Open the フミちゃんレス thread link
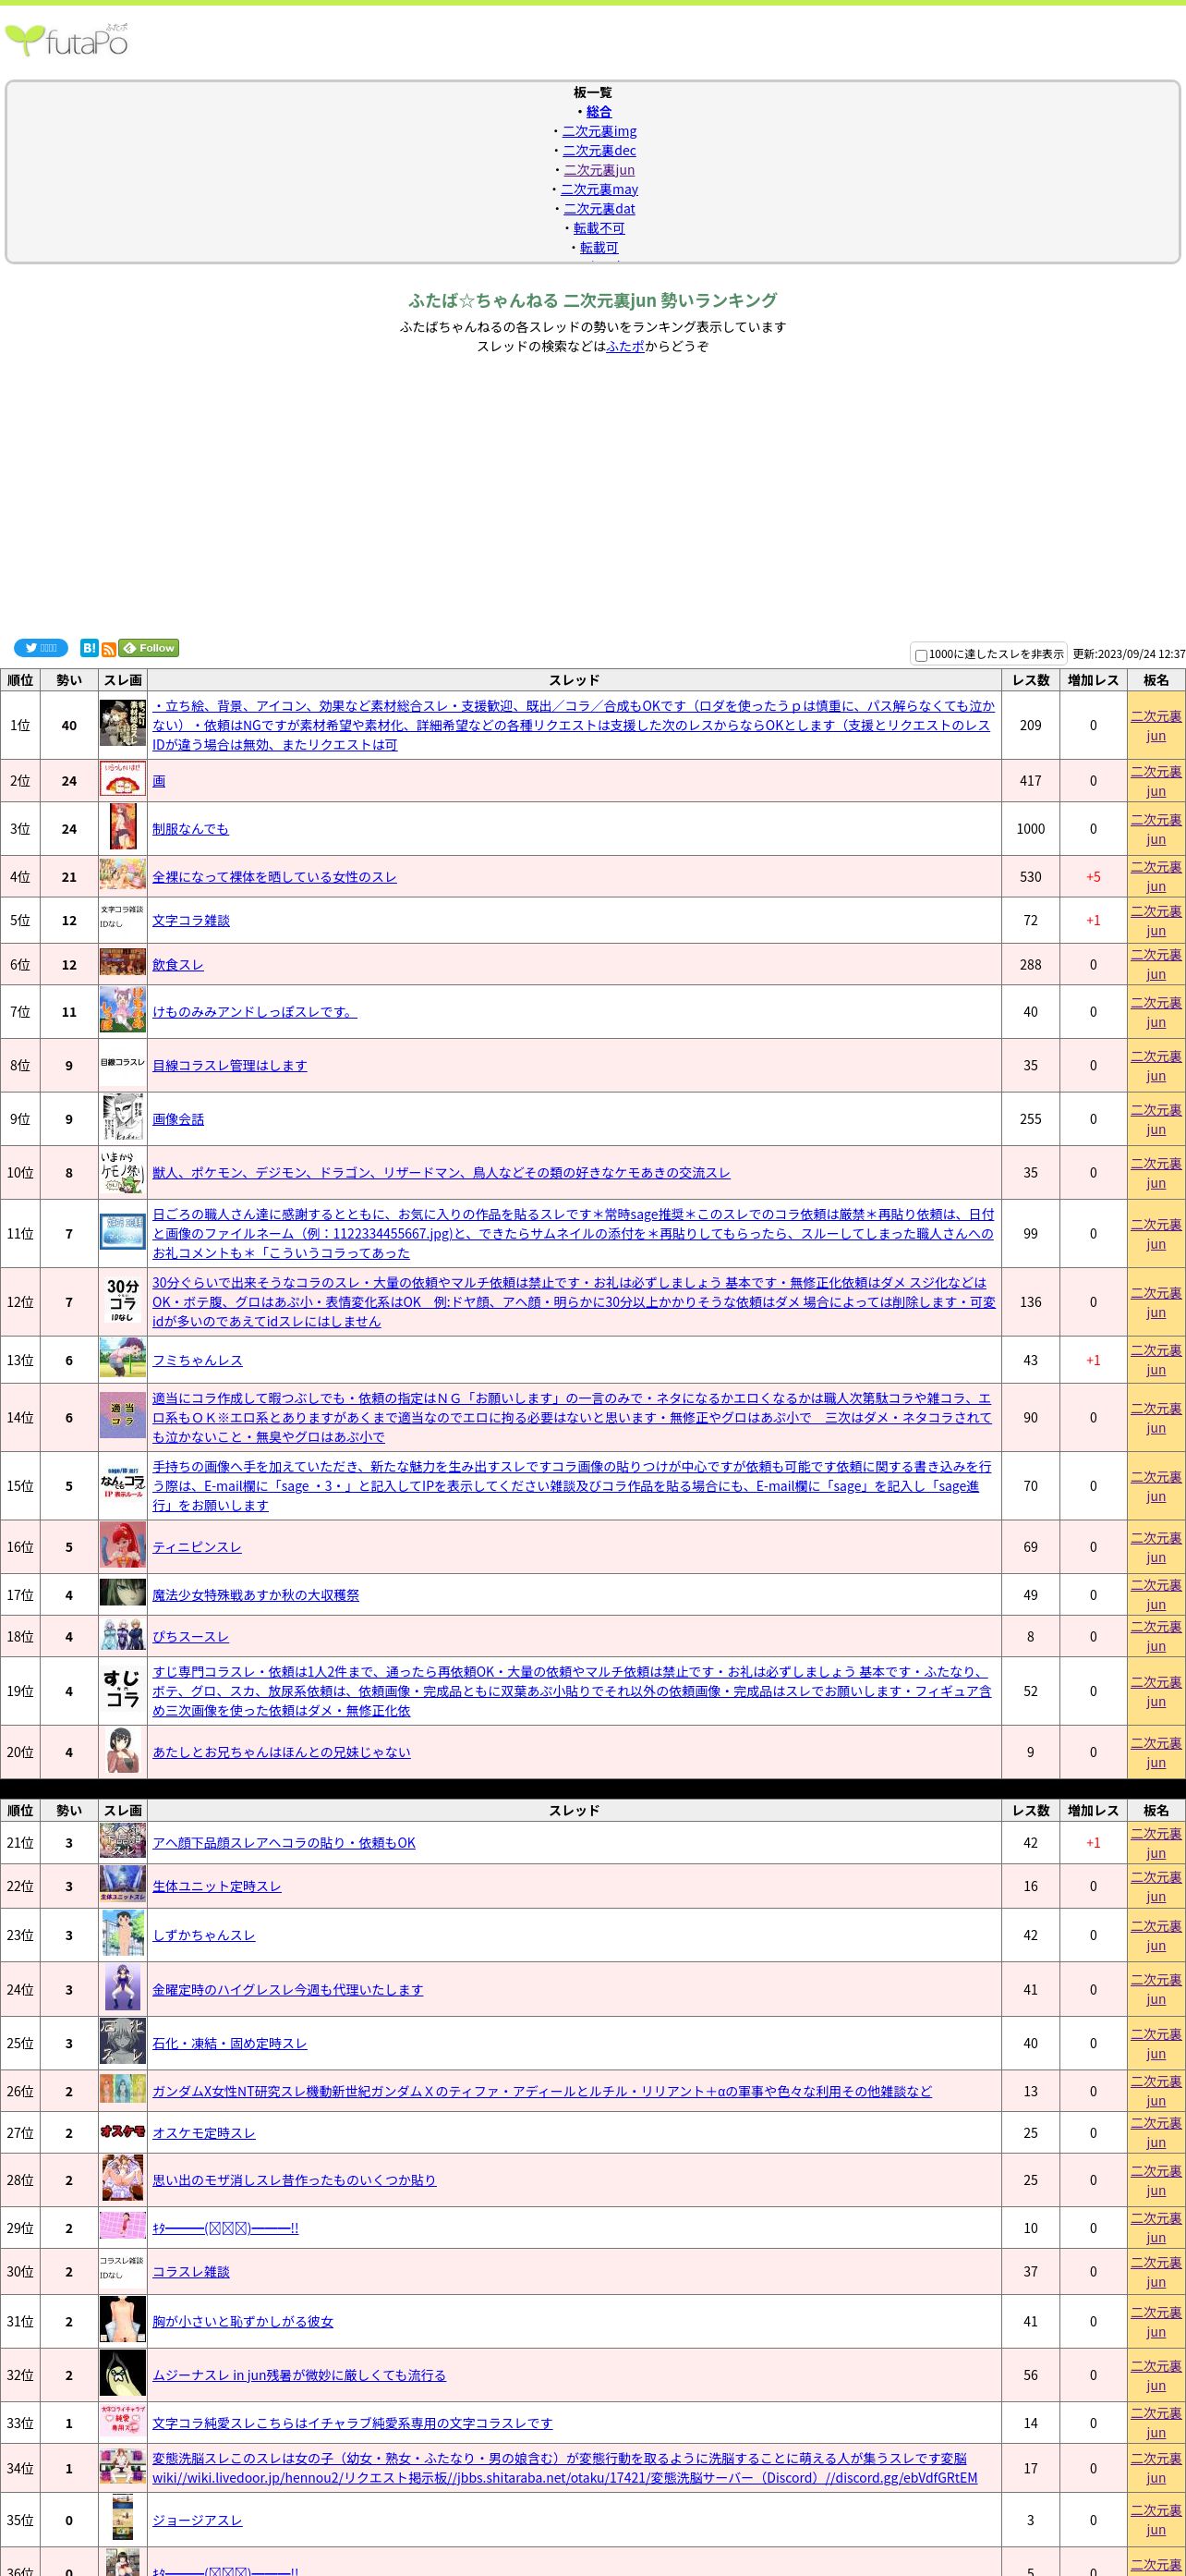1186x2576 pixels. (x=197, y=1360)
